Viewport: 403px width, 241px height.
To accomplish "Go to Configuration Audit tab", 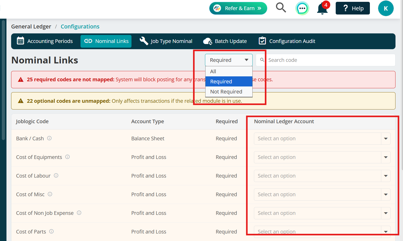I will 287,41.
